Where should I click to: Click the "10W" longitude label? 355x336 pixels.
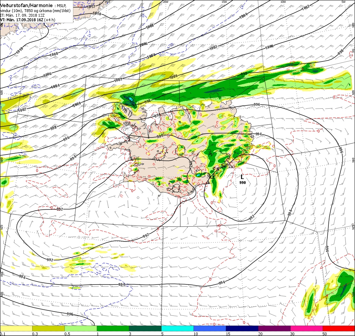pyautogui.click(x=283, y=2)
